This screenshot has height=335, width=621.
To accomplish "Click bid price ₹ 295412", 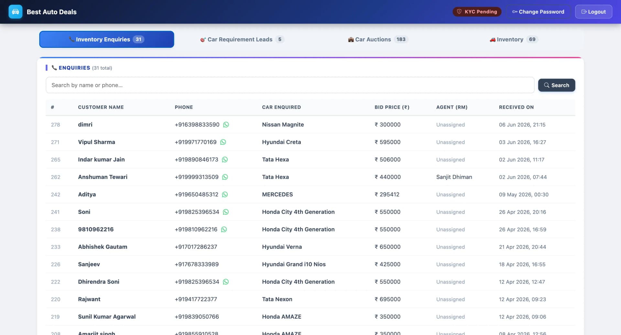I will pyautogui.click(x=387, y=194).
